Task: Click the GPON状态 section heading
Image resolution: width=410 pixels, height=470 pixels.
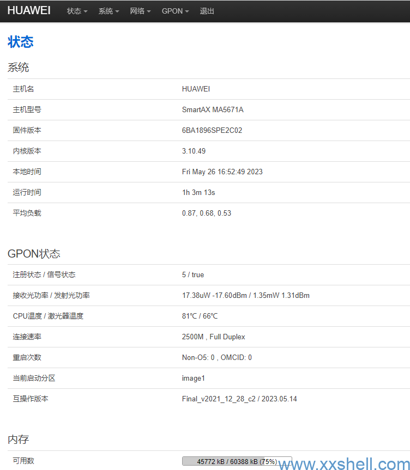Action: coord(34,254)
